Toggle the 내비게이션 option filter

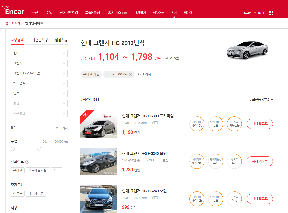36,193
